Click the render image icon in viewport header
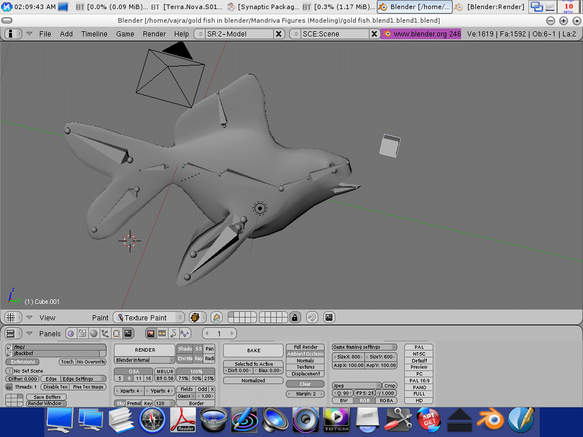Viewport: 583px width, 437px height. point(329,318)
